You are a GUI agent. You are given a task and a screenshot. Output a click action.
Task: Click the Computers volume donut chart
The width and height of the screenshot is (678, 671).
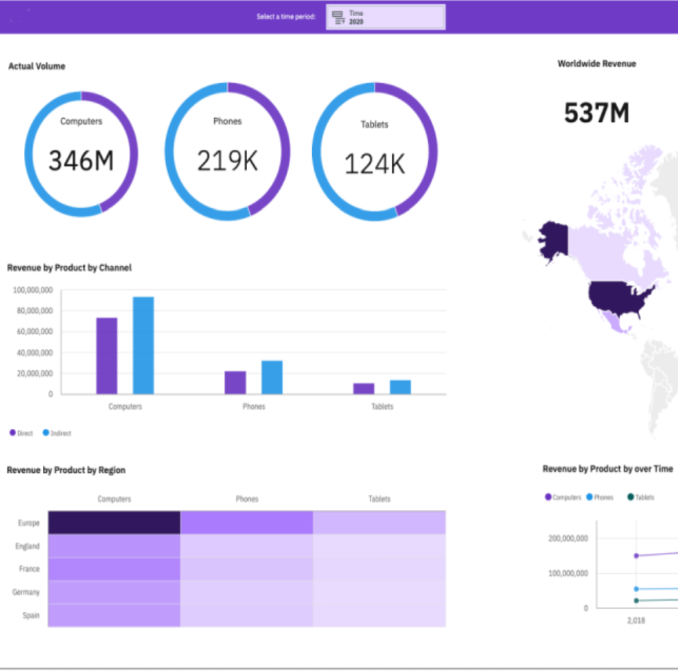pos(81,154)
